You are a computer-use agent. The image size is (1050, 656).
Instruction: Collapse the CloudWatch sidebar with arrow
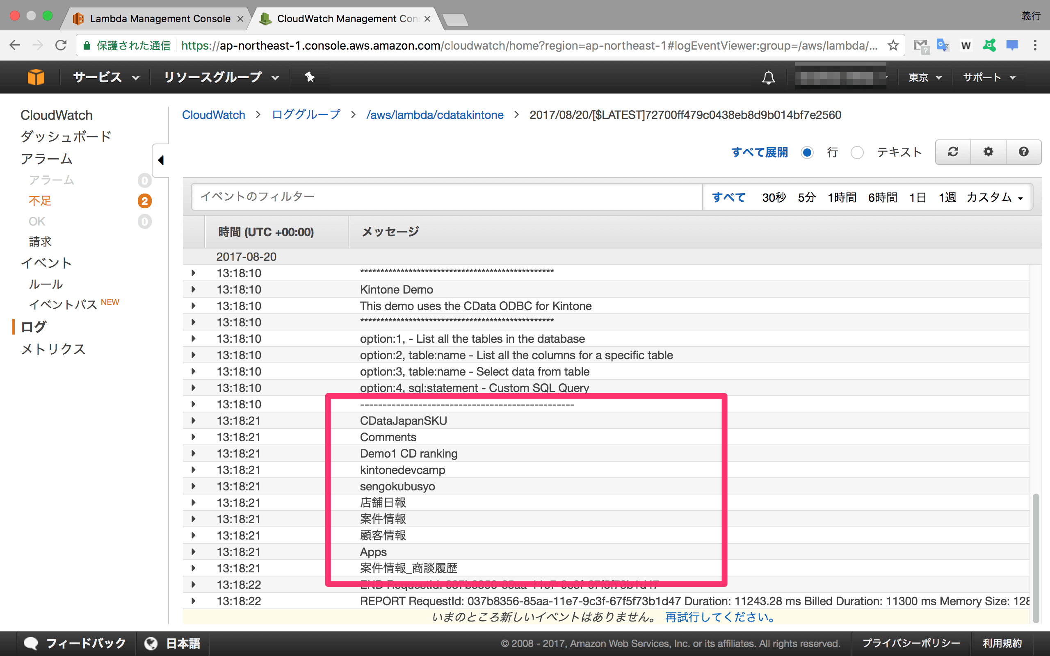pos(161,160)
